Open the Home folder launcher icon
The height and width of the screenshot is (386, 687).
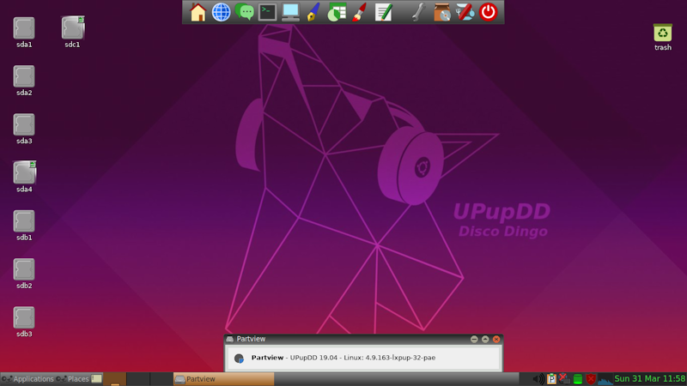point(198,12)
